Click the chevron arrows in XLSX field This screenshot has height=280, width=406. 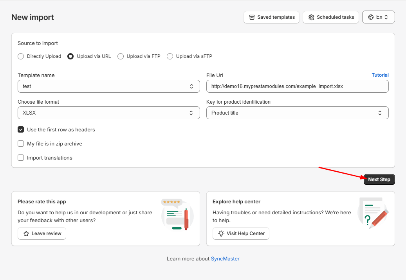pyautogui.click(x=191, y=113)
